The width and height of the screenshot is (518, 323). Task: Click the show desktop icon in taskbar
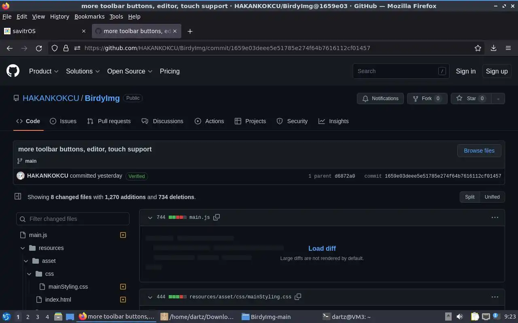click(x=70, y=317)
